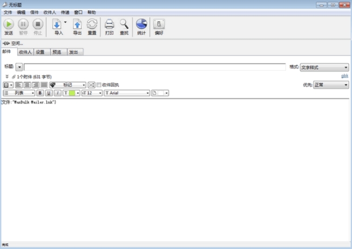Click the 1个附件 (631 字节) label
Image resolution: width=352 pixels, height=249 pixels.
coord(34,77)
